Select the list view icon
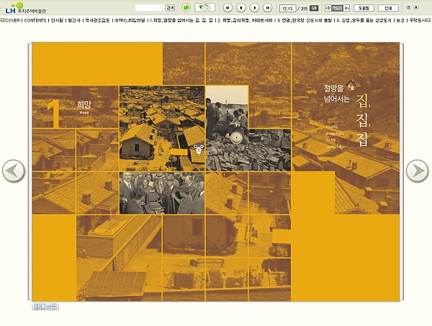The width and height of the screenshot is (432, 326). [48, 307]
